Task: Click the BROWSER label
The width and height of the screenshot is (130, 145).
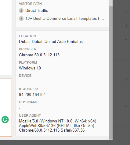Action: tap(27, 49)
